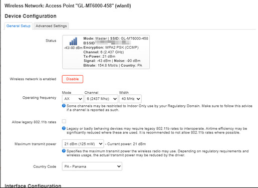Click the info icon beside transmit power hint
258x188 pixels.
pyautogui.click(x=64, y=151)
